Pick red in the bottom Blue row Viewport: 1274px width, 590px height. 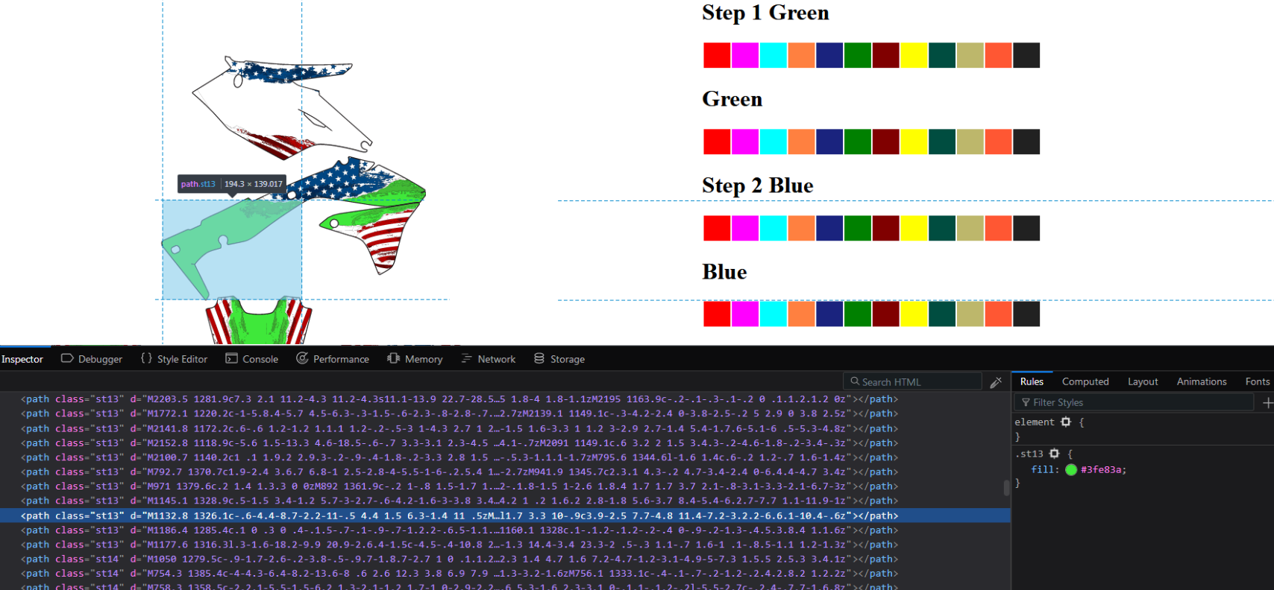[x=717, y=314]
